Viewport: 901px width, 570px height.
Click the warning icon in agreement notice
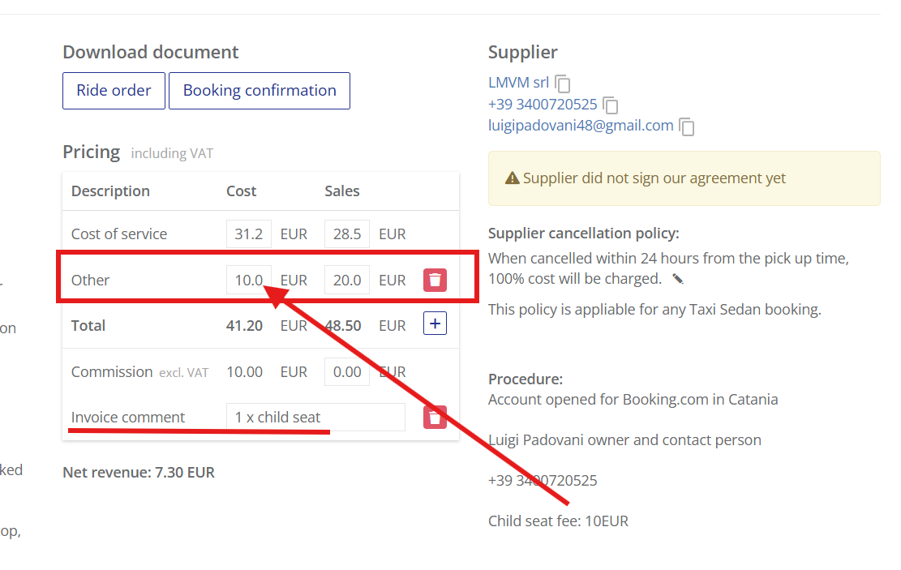coord(512,178)
